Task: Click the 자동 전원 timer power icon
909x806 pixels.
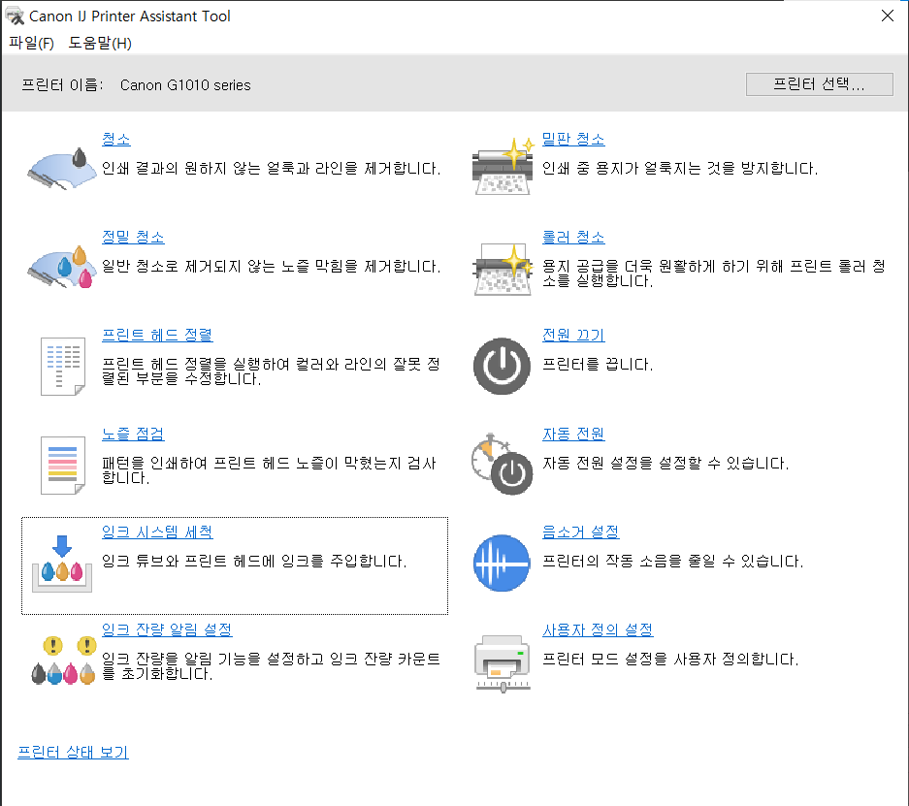Action: tap(503, 465)
